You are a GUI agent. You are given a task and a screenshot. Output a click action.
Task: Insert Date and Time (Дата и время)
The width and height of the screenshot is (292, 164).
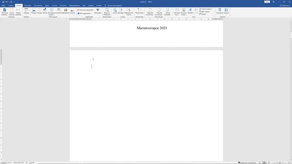[x=204, y=11]
